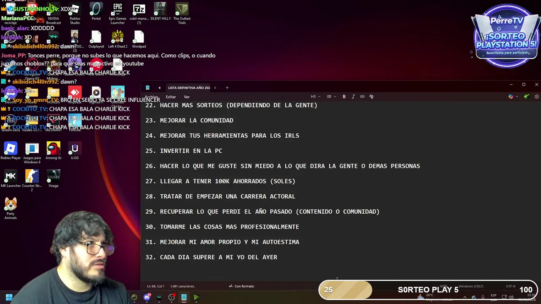Viewport: 541px width, 304px height.
Task: Open the SILENT HILL f desktop icon
Action: [x=160, y=12]
